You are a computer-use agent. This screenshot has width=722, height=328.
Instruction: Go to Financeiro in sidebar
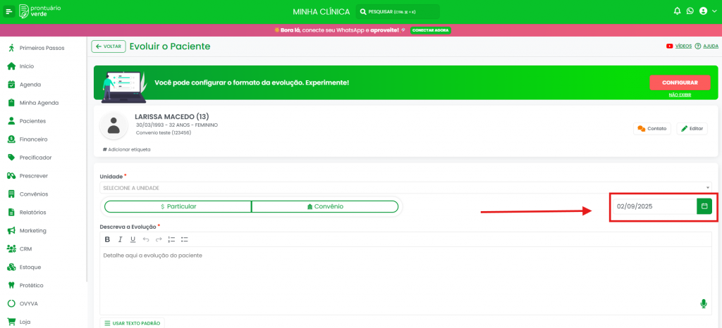pos(33,139)
